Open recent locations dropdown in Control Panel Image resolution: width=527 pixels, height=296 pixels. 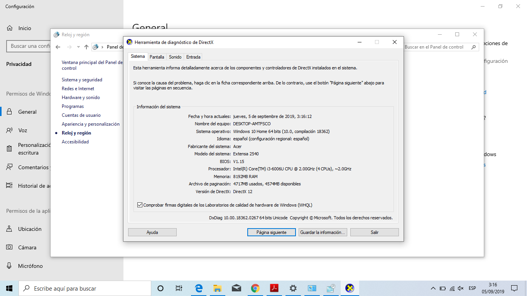click(78, 47)
